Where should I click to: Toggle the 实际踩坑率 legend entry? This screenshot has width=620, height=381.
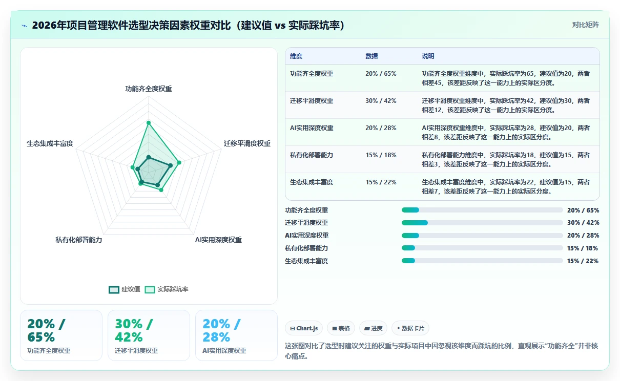167,289
